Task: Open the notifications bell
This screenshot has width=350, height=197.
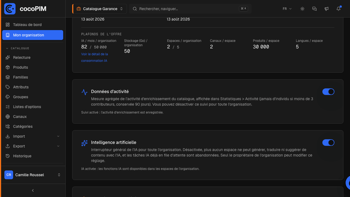Action: (339, 9)
